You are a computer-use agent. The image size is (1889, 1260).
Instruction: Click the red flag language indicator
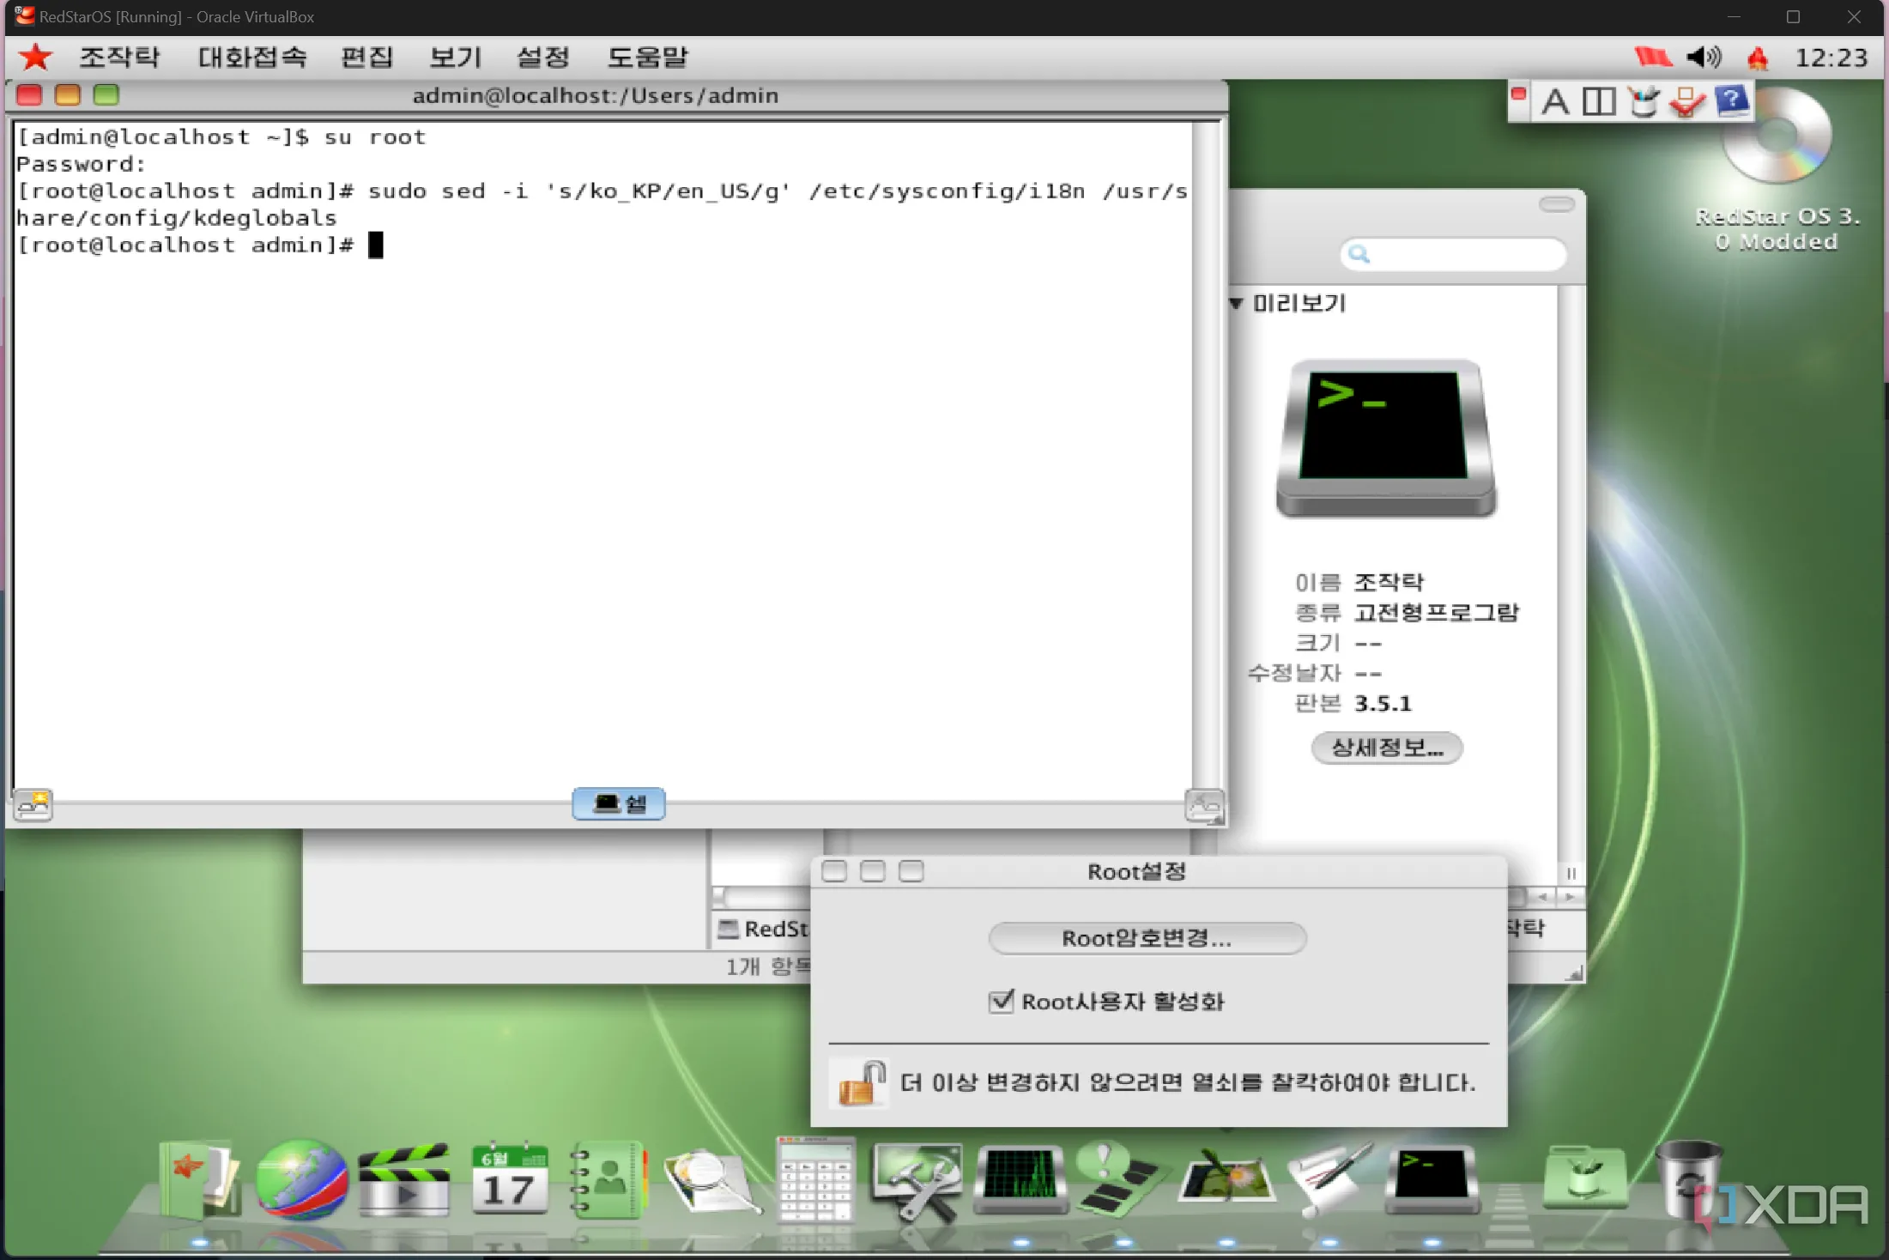[1652, 58]
